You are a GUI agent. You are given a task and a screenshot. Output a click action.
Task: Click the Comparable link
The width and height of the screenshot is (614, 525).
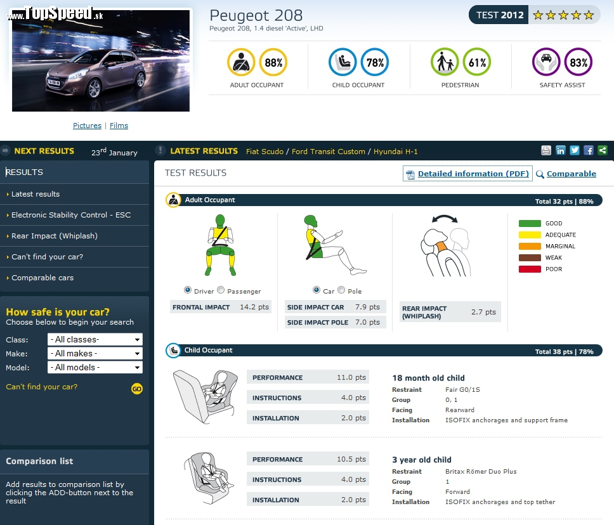point(572,174)
